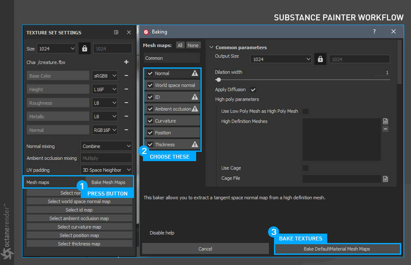The width and height of the screenshot is (411, 265).
Task: Disable the Apply Diffusion checkbox
Action: [x=253, y=89]
